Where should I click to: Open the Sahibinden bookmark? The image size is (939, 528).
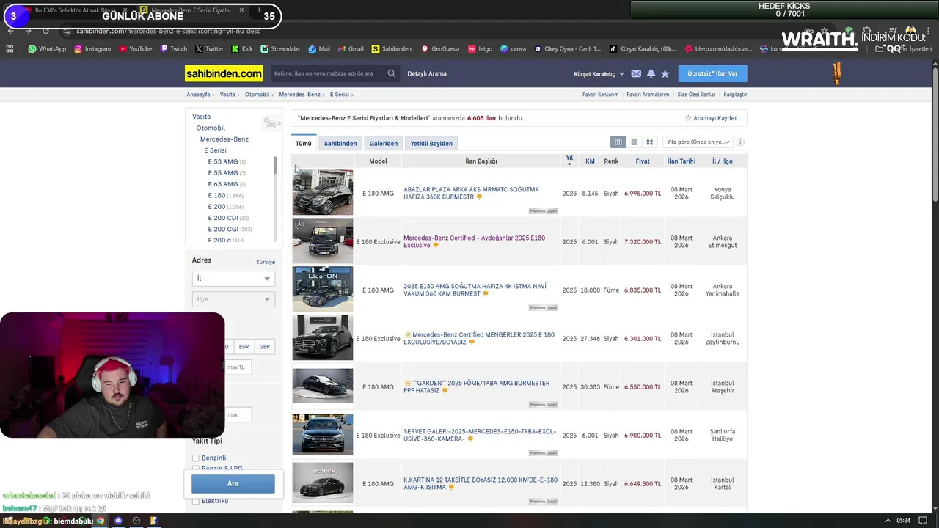click(392, 49)
